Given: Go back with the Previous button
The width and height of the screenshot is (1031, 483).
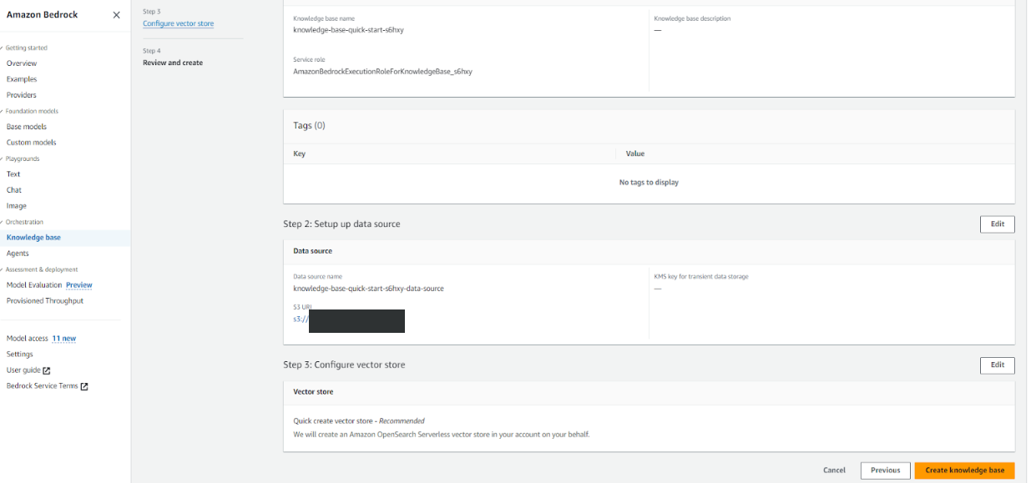Looking at the screenshot, I should (885, 470).
